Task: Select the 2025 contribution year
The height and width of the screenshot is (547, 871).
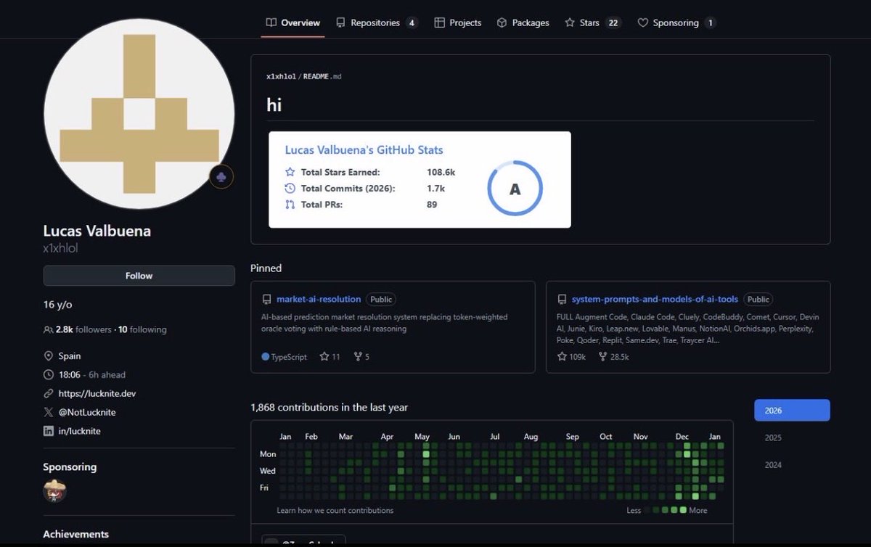Action: pyautogui.click(x=792, y=437)
